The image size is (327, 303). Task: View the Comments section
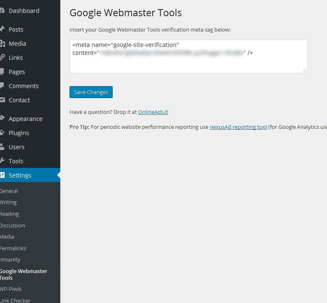(x=24, y=86)
